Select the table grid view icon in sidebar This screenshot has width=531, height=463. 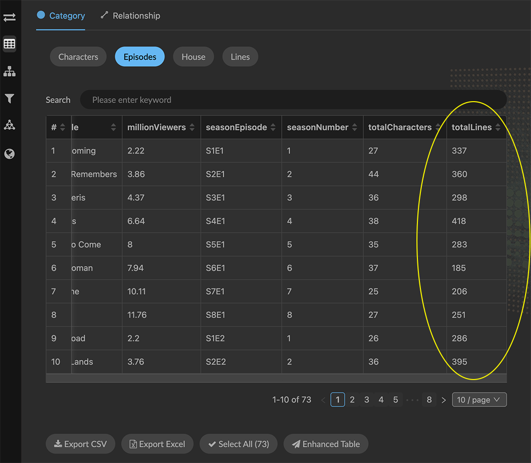(x=9, y=44)
